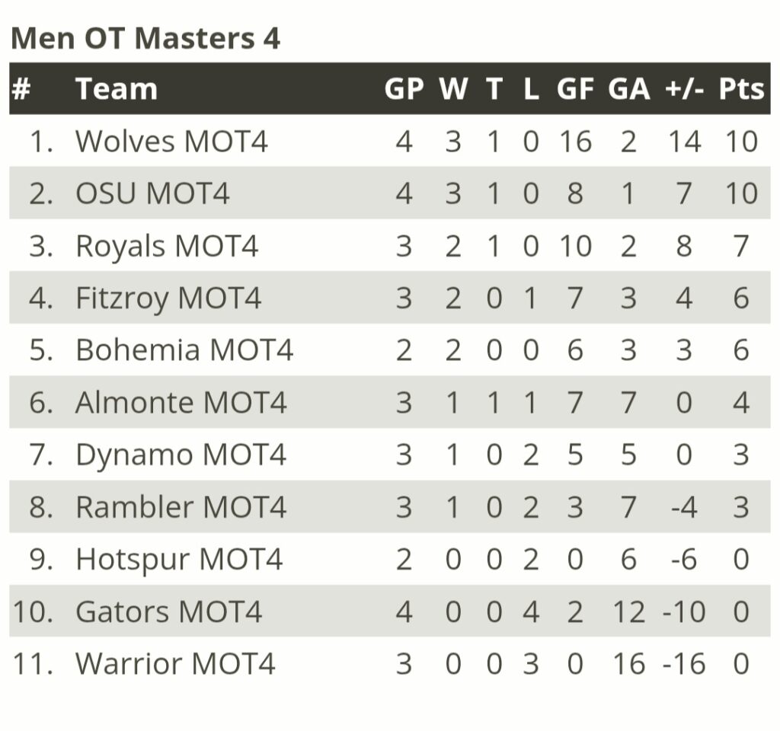The width and height of the screenshot is (780, 731).
Task: Open Warrior MOT4 team entry
Action: [175, 664]
